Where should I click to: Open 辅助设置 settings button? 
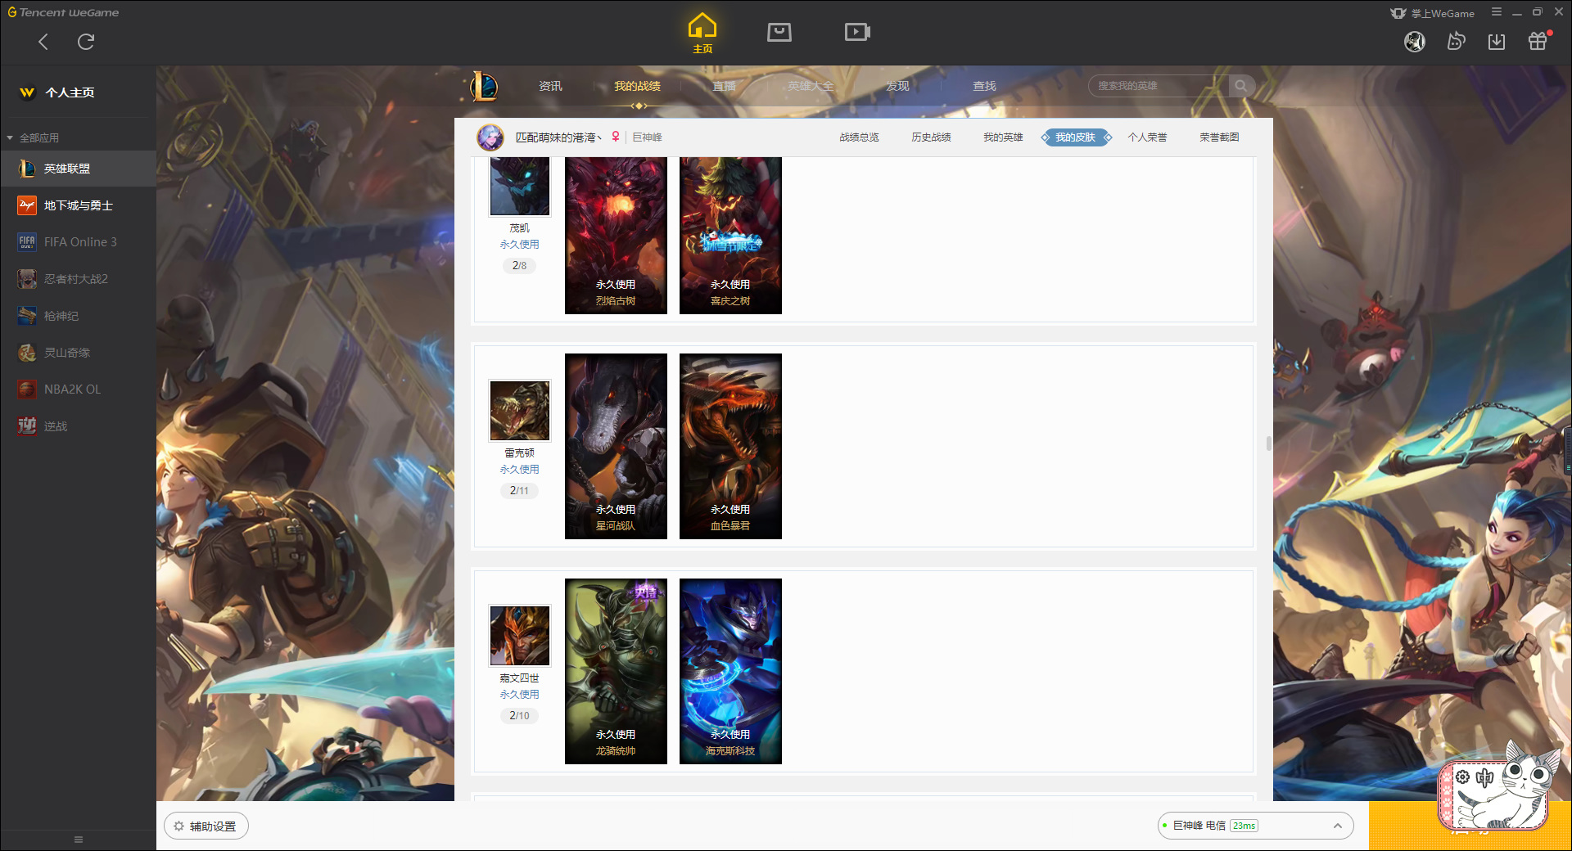click(206, 826)
